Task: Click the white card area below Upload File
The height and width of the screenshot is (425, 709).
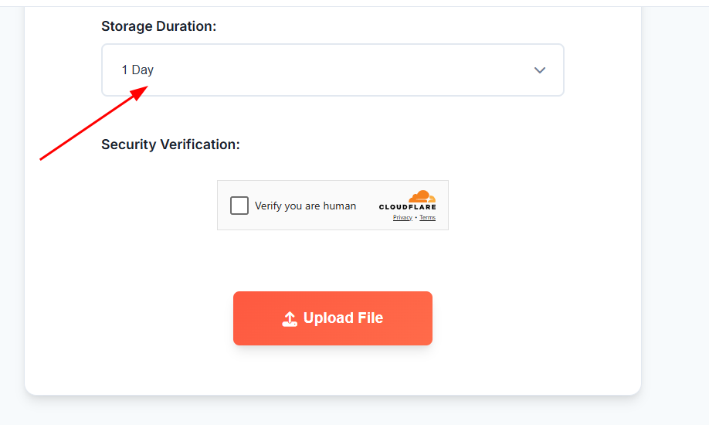Action: [333, 369]
